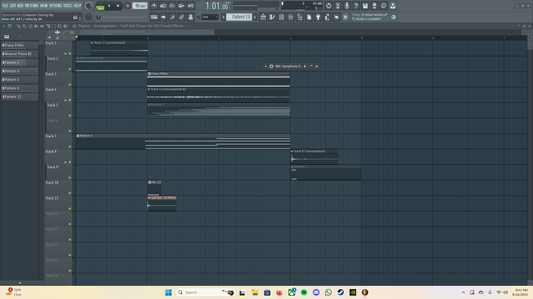This screenshot has height=299, width=533.
Task: Enable the metronome button
Action: (154, 6)
